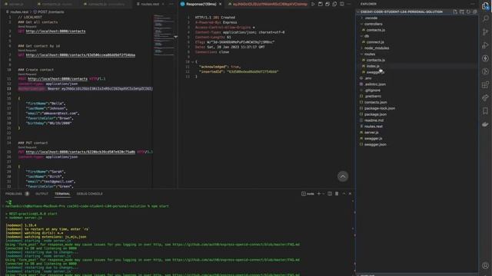Switch to the Response(139ms) tab
This screenshot has width=492, height=276.
201,4
